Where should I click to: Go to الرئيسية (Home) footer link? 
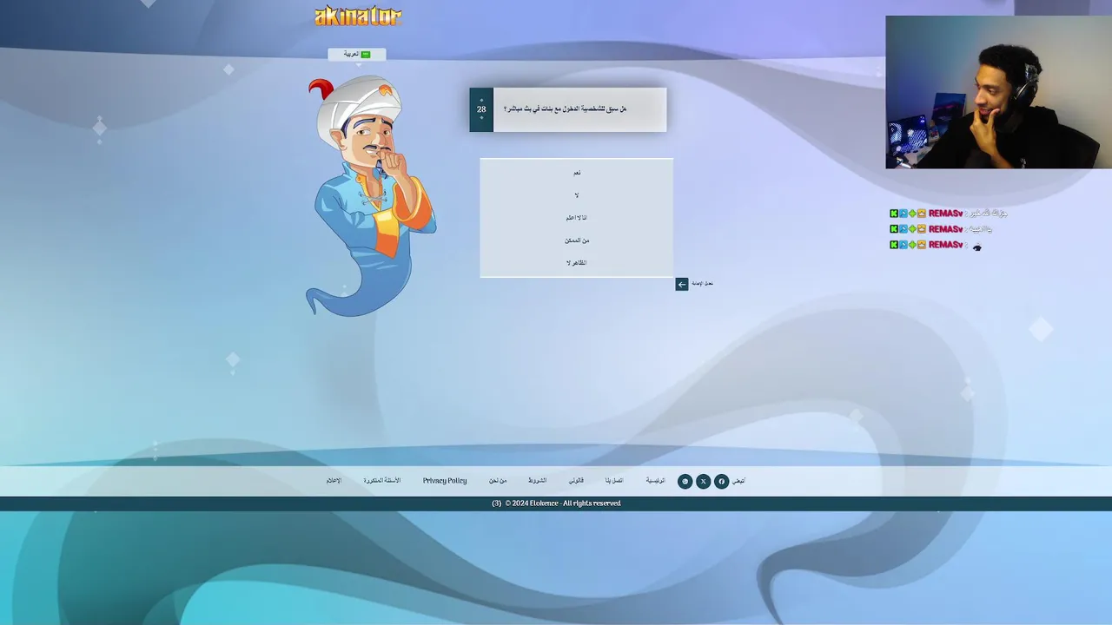[x=655, y=481]
